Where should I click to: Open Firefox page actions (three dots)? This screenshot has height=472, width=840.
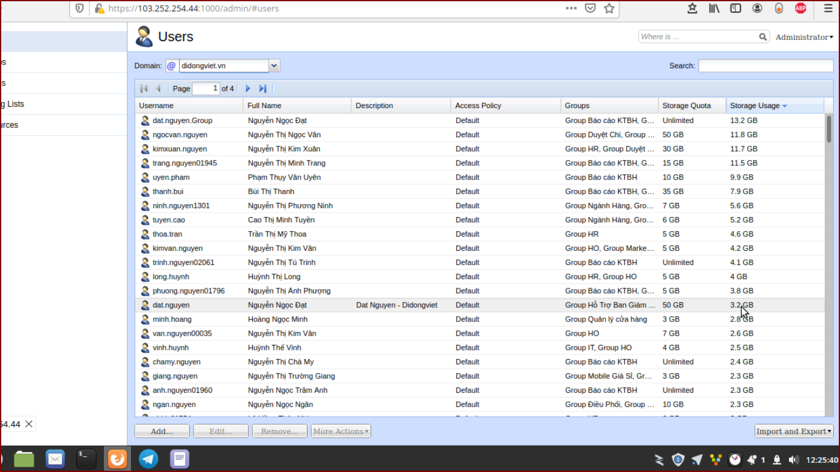(x=571, y=8)
